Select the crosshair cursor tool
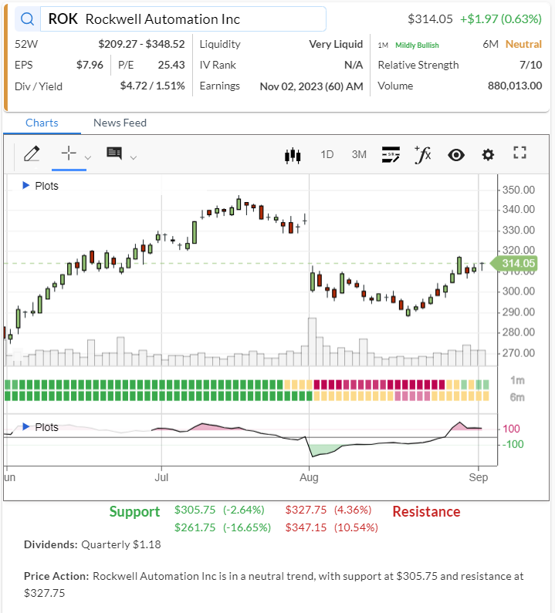This screenshot has width=555, height=613. click(69, 153)
